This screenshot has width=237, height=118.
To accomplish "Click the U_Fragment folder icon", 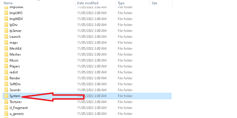I will [6, 108].
